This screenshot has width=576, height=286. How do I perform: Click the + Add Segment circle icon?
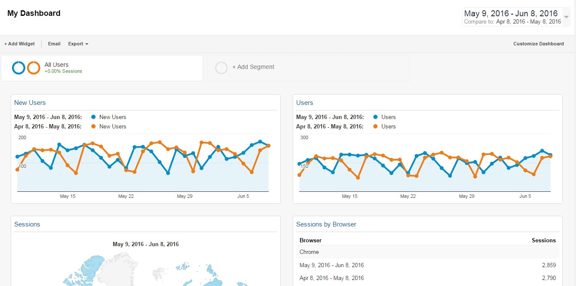[221, 67]
